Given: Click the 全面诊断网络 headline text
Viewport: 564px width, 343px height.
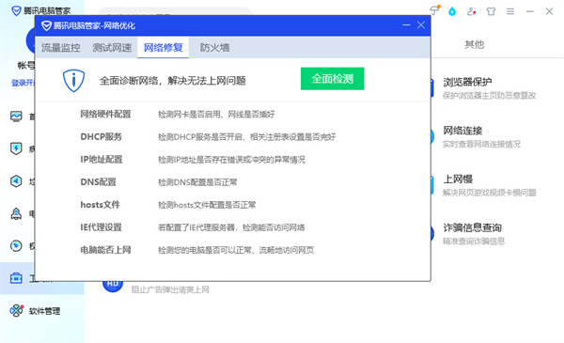Looking at the screenshot, I should tap(173, 81).
